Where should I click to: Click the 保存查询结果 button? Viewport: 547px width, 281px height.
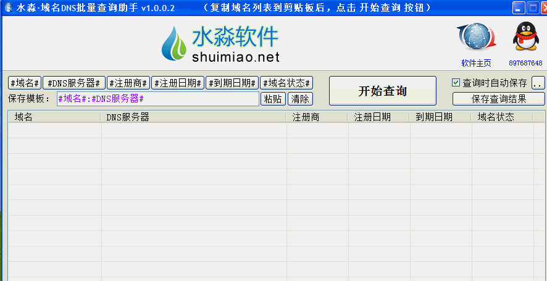[x=499, y=99]
